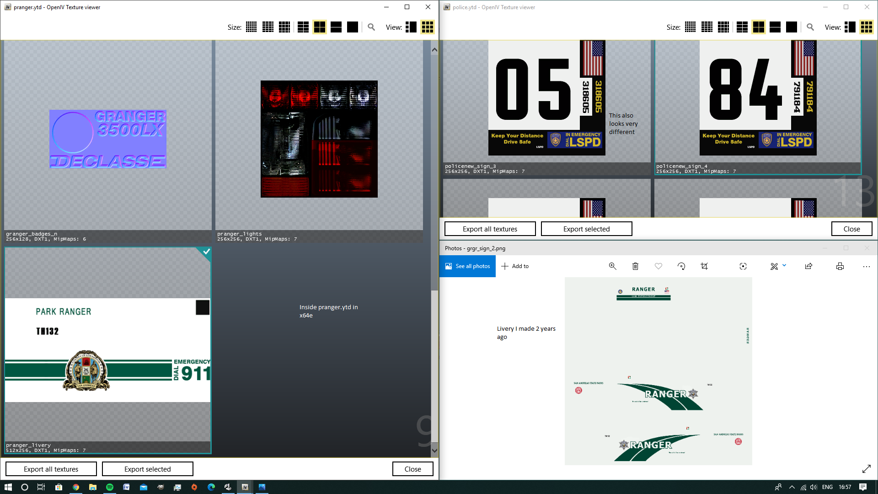
Task: Select smallest grid size in pranger.ytd viewer
Action: (x=251, y=27)
